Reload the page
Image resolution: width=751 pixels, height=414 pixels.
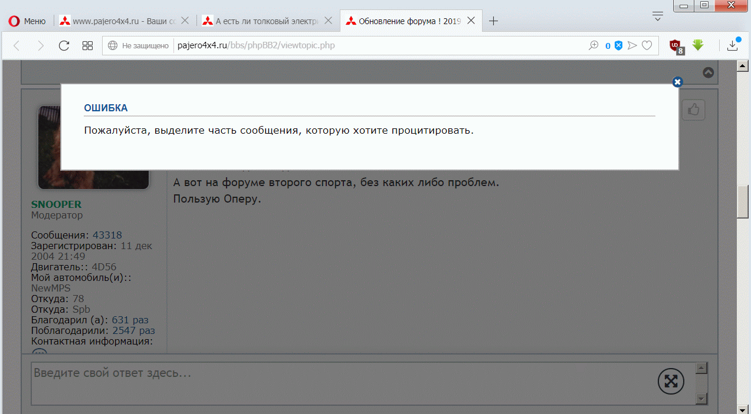click(64, 45)
